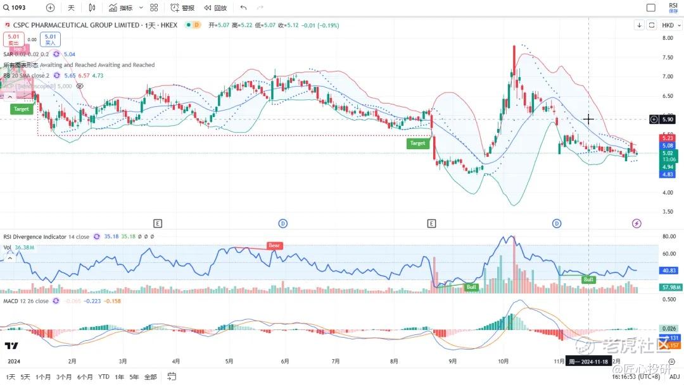Select the YTD time range
The width and height of the screenshot is (684, 385).
coord(104,377)
